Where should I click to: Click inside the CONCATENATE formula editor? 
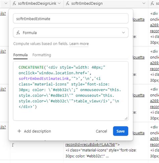(x=71, y=91)
